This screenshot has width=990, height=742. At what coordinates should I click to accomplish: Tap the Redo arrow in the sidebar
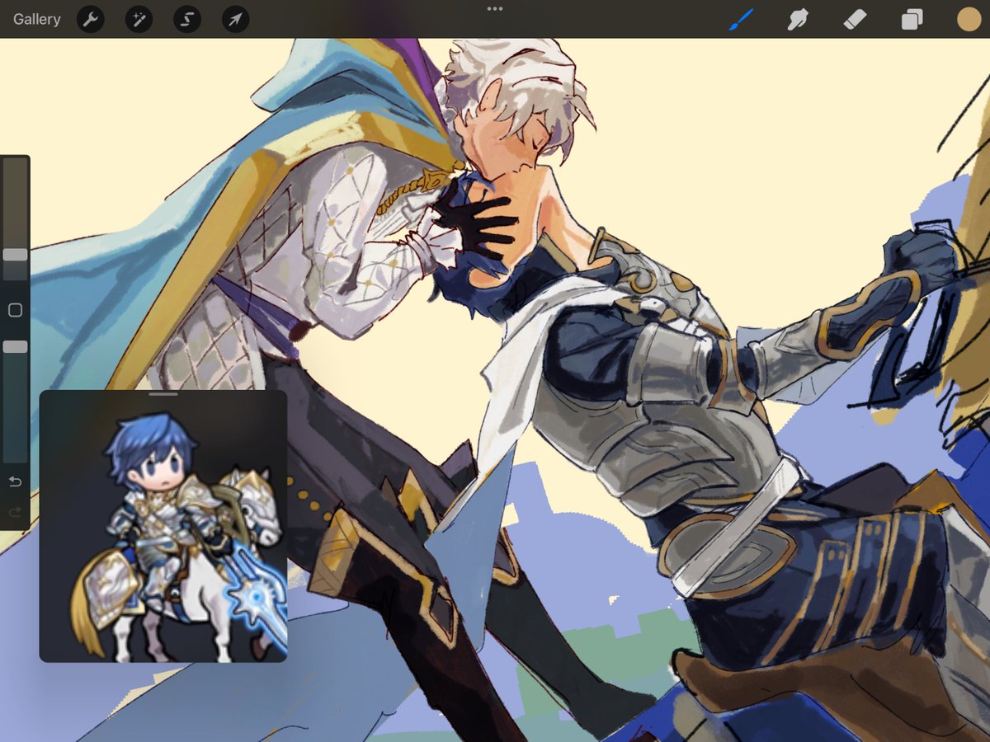15,513
